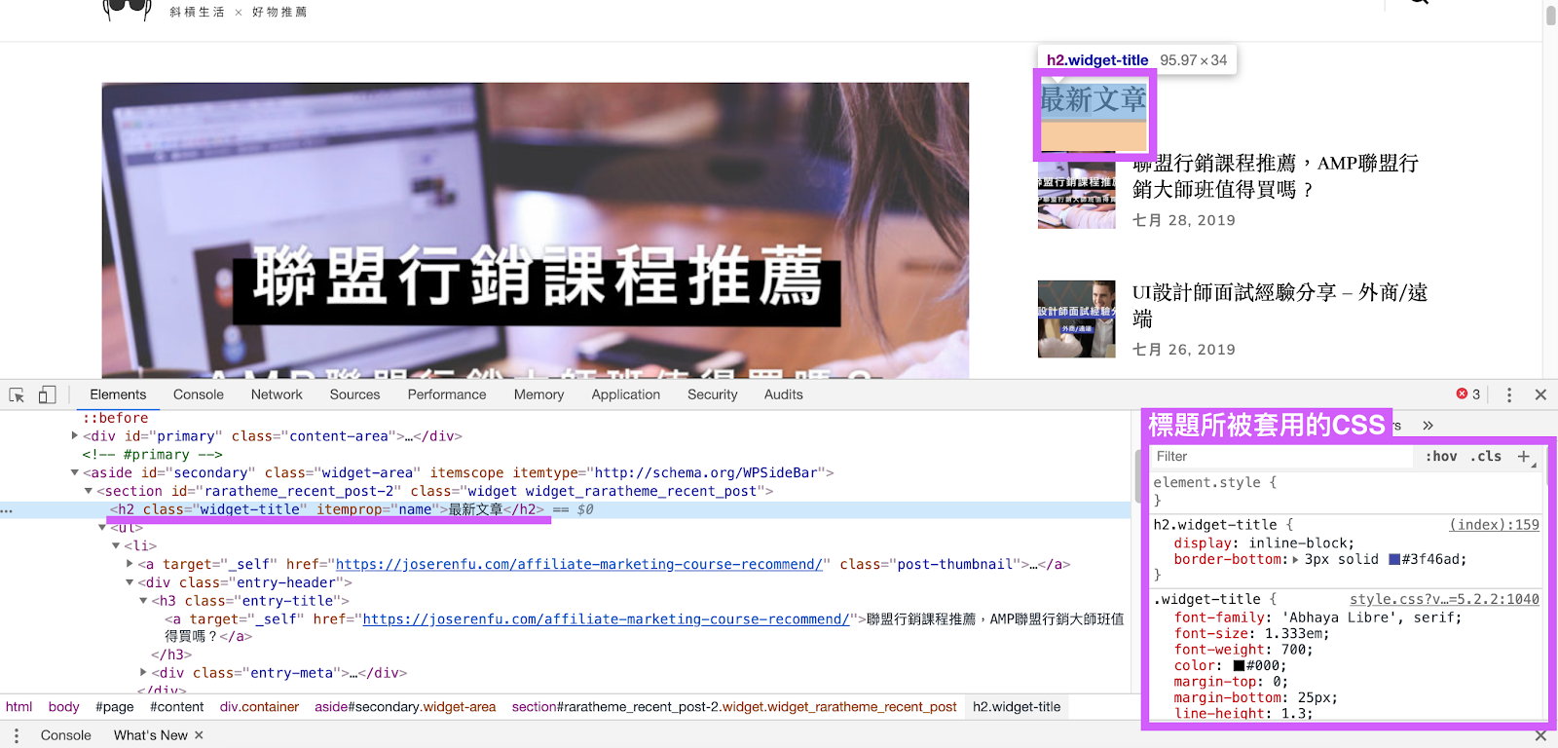Toggle the :hov element state button

click(x=1441, y=457)
